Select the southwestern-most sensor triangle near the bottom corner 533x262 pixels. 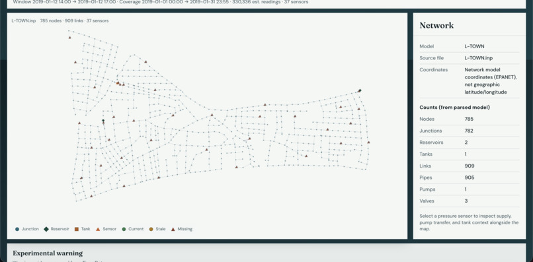91,196
